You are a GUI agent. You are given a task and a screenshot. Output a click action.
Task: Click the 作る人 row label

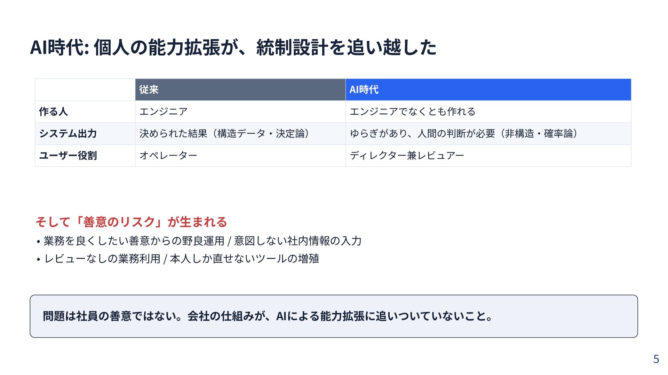[x=85, y=111]
